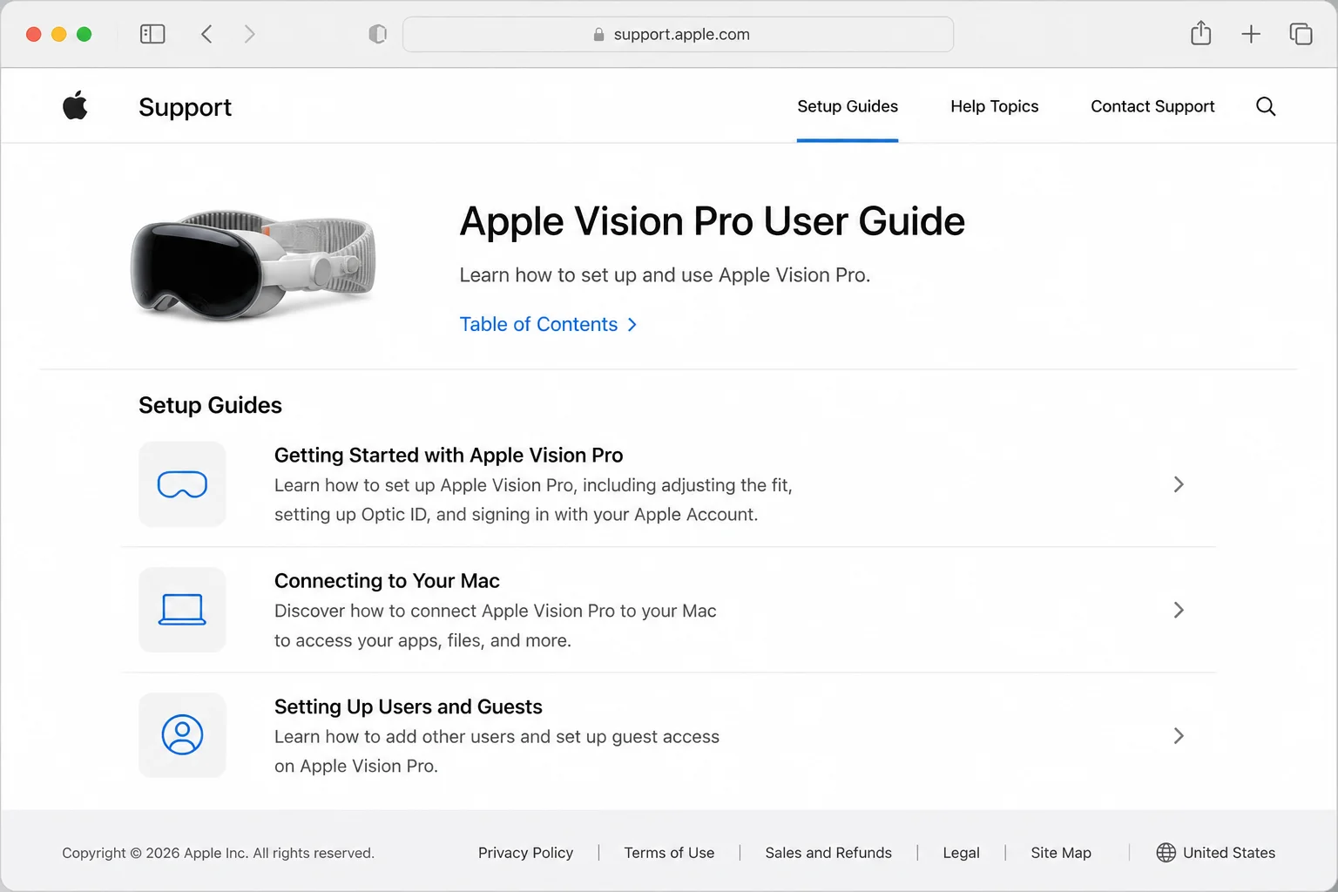Open Sales and Refunds footer link
The height and width of the screenshot is (892, 1338).
pyautogui.click(x=828, y=853)
